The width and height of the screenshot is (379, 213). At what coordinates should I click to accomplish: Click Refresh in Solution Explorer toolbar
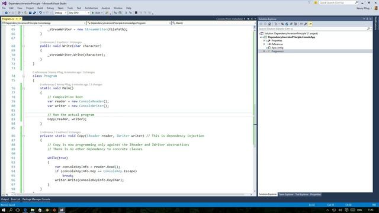[287, 24]
